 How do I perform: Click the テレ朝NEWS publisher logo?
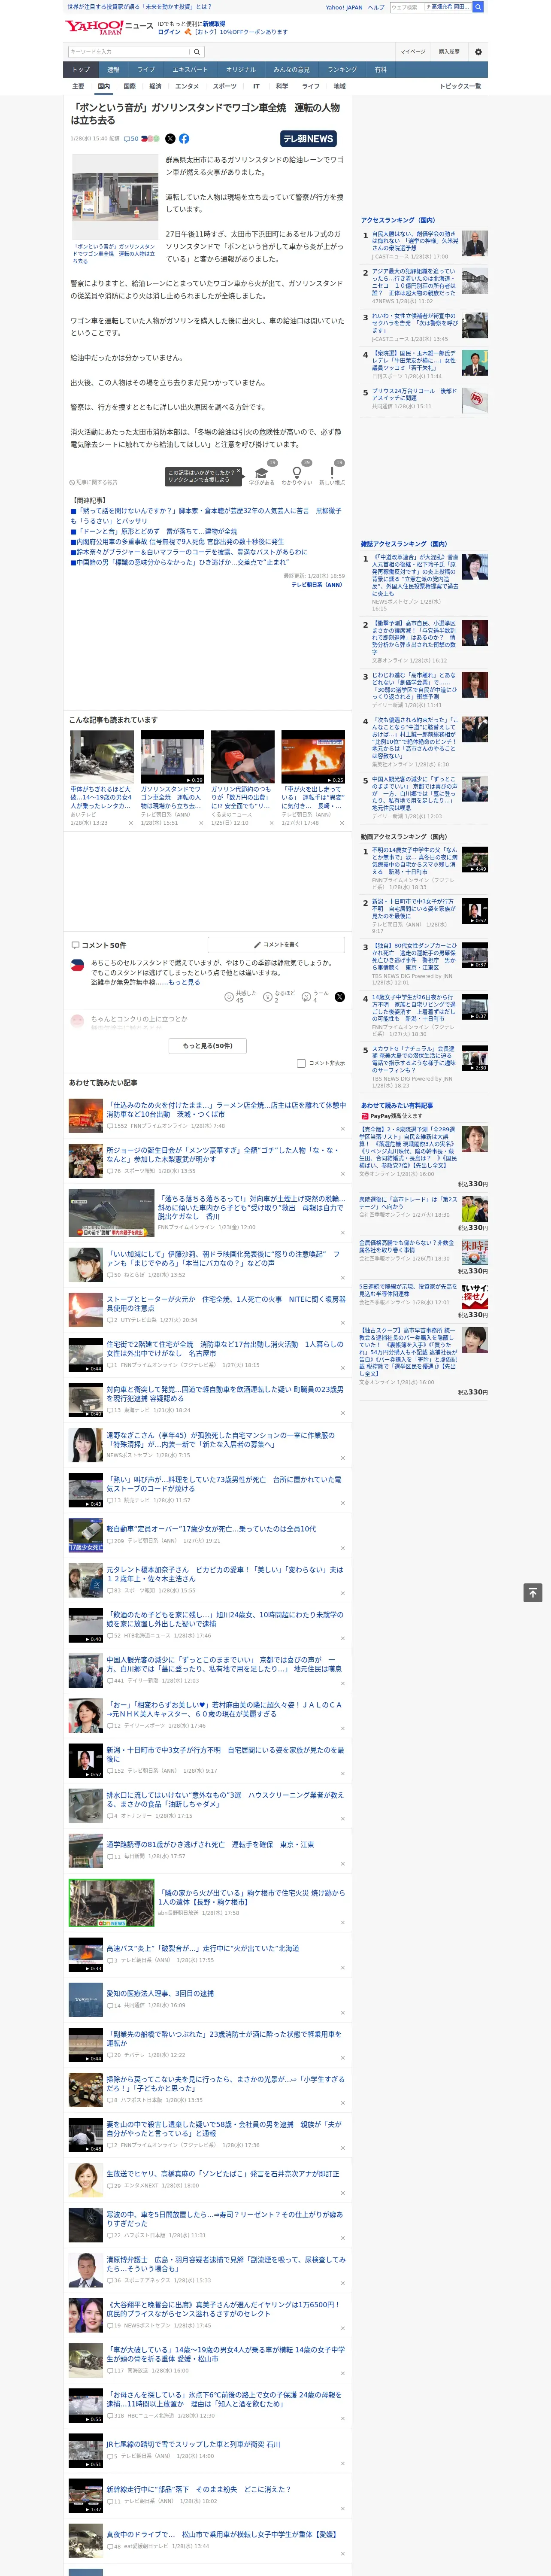click(308, 139)
